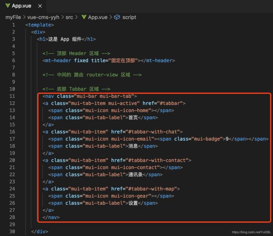Click the 'fixed' attribute on mt-header
This screenshot has height=236, width=273.
point(81,60)
